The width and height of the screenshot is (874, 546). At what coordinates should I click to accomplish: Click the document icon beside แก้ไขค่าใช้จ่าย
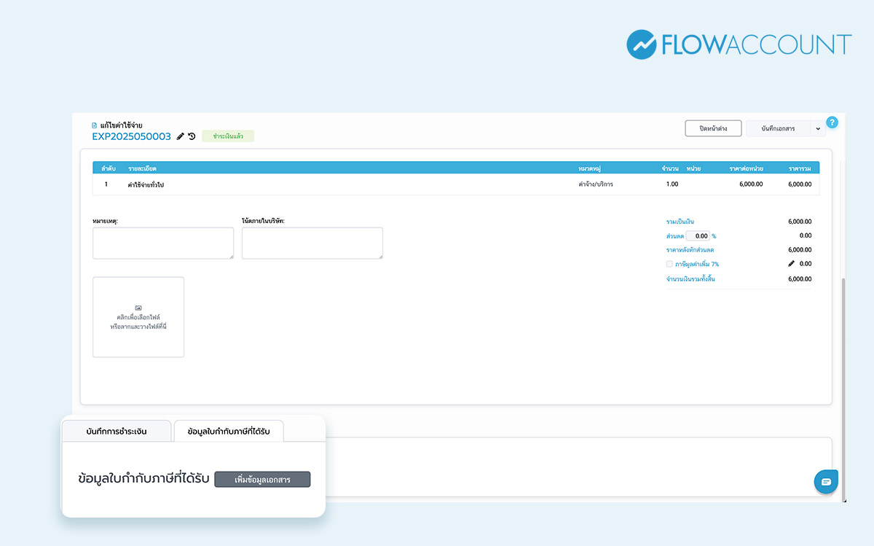pos(94,125)
